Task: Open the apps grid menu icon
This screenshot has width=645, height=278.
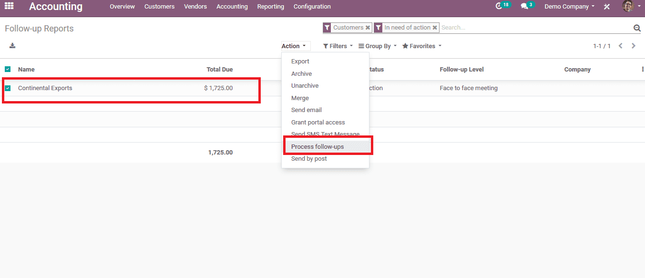Action: (9, 6)
